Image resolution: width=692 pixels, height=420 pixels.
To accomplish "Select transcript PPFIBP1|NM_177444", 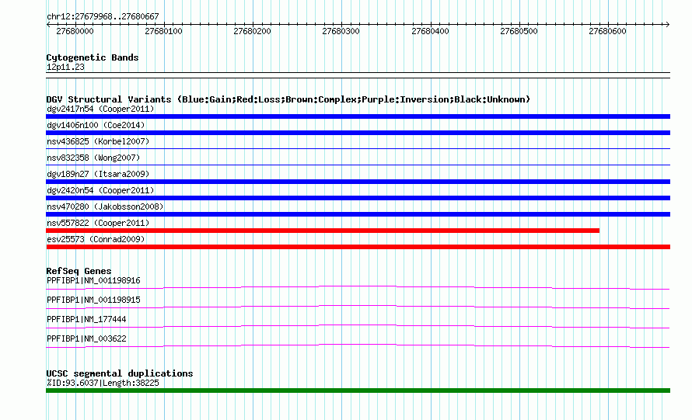I will coord(86,320).
